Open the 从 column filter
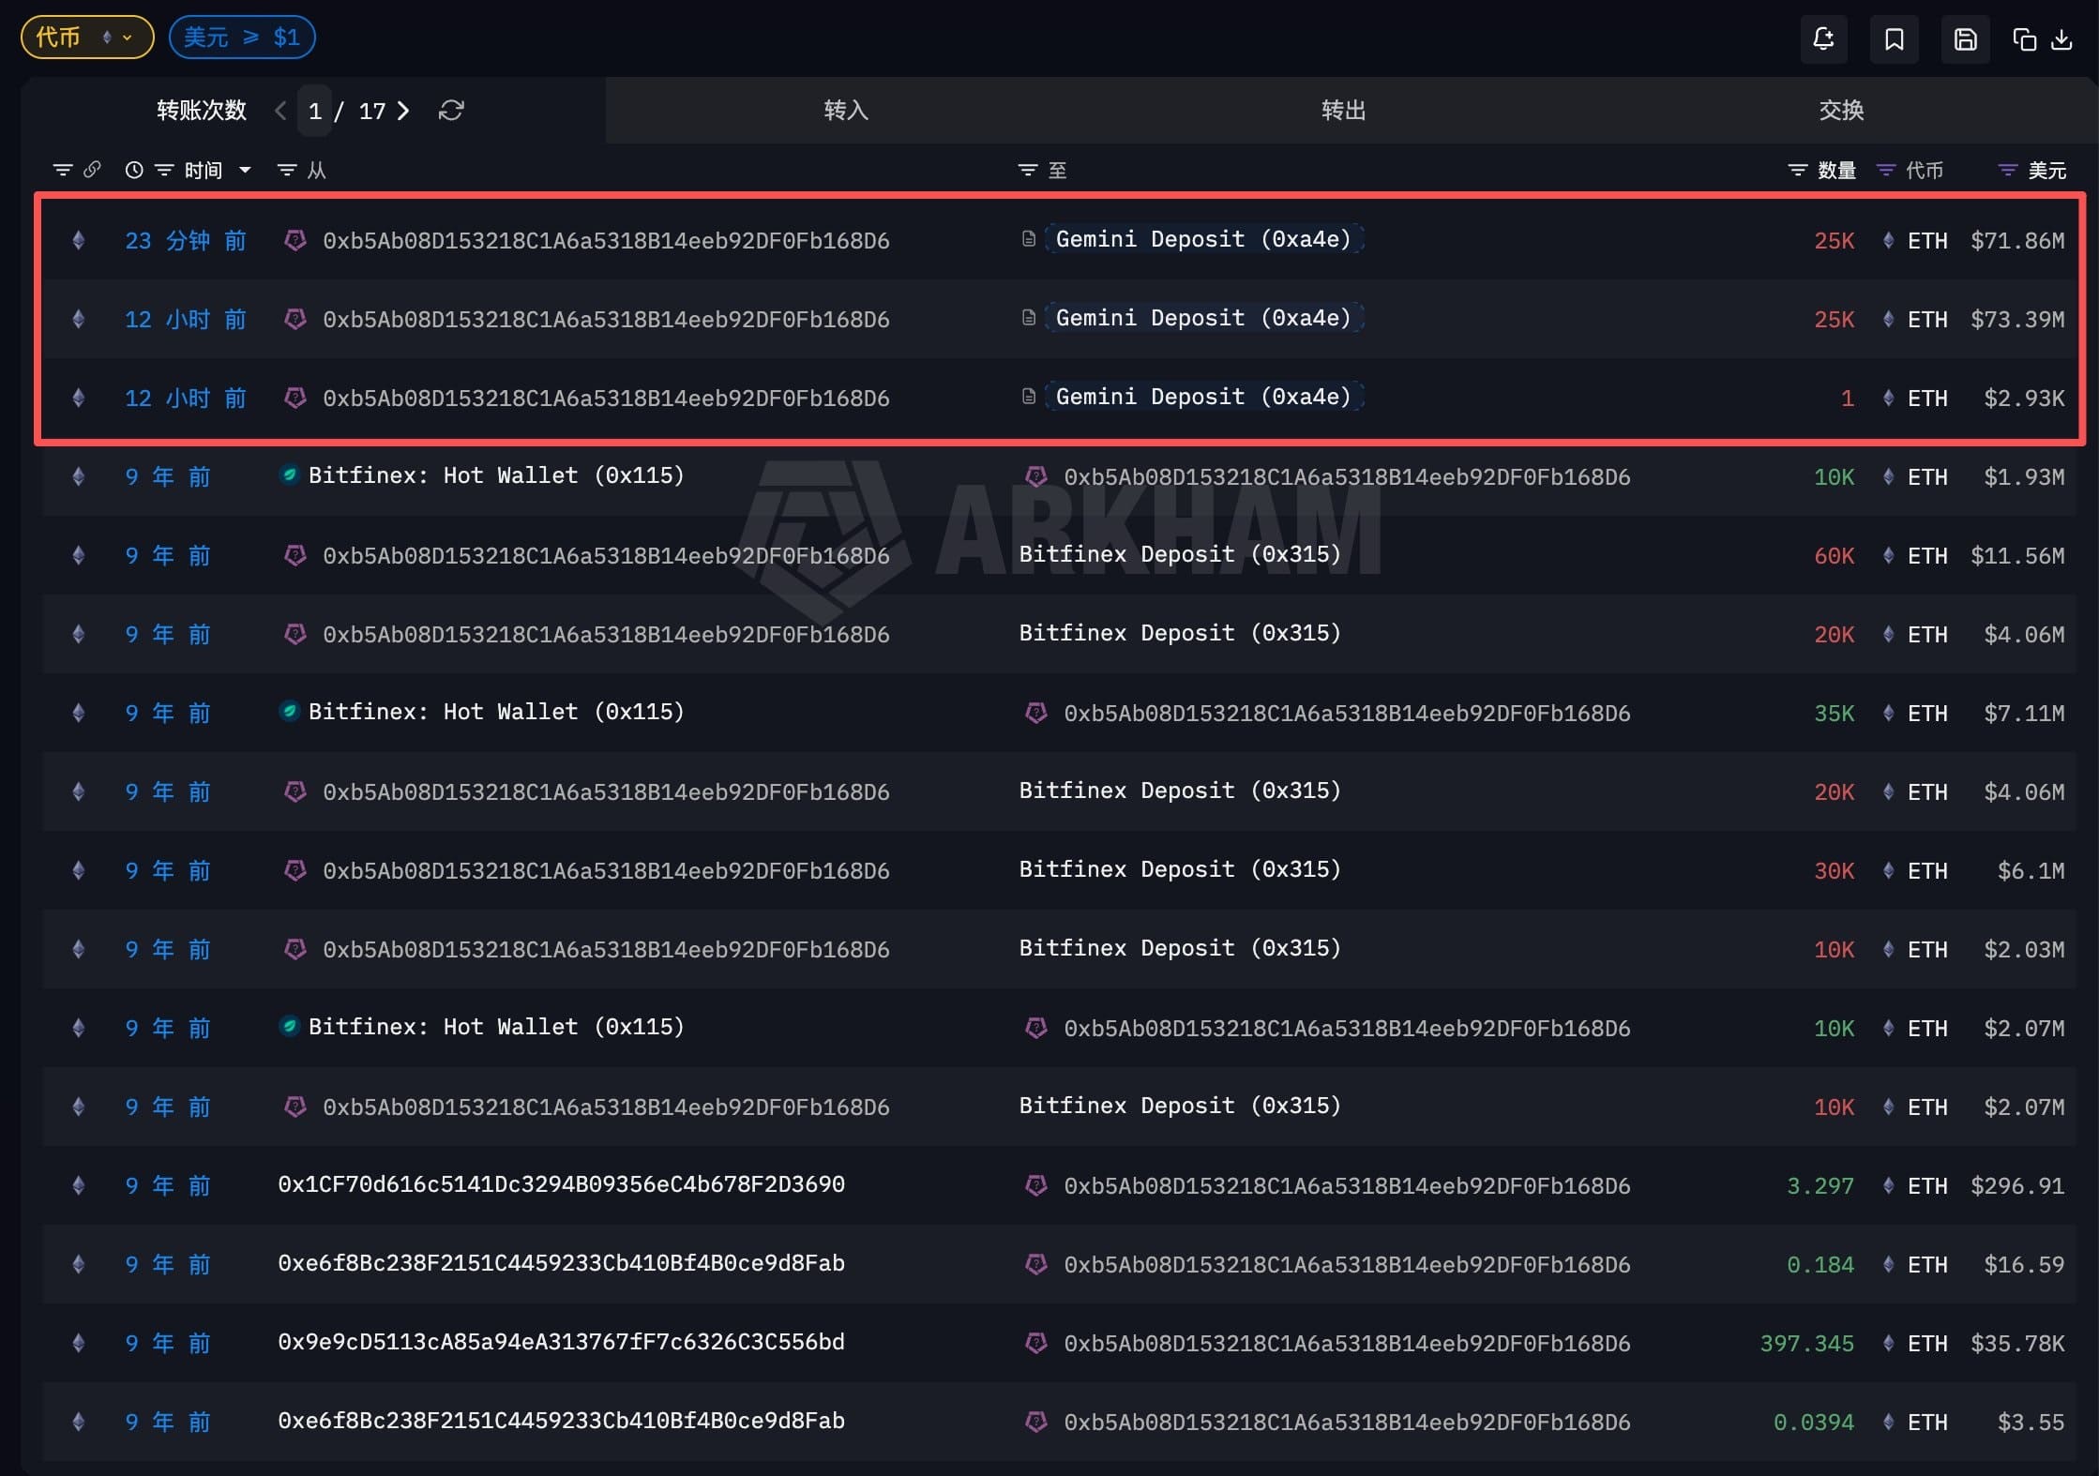2099x1476 pixels. coord(287,170)
